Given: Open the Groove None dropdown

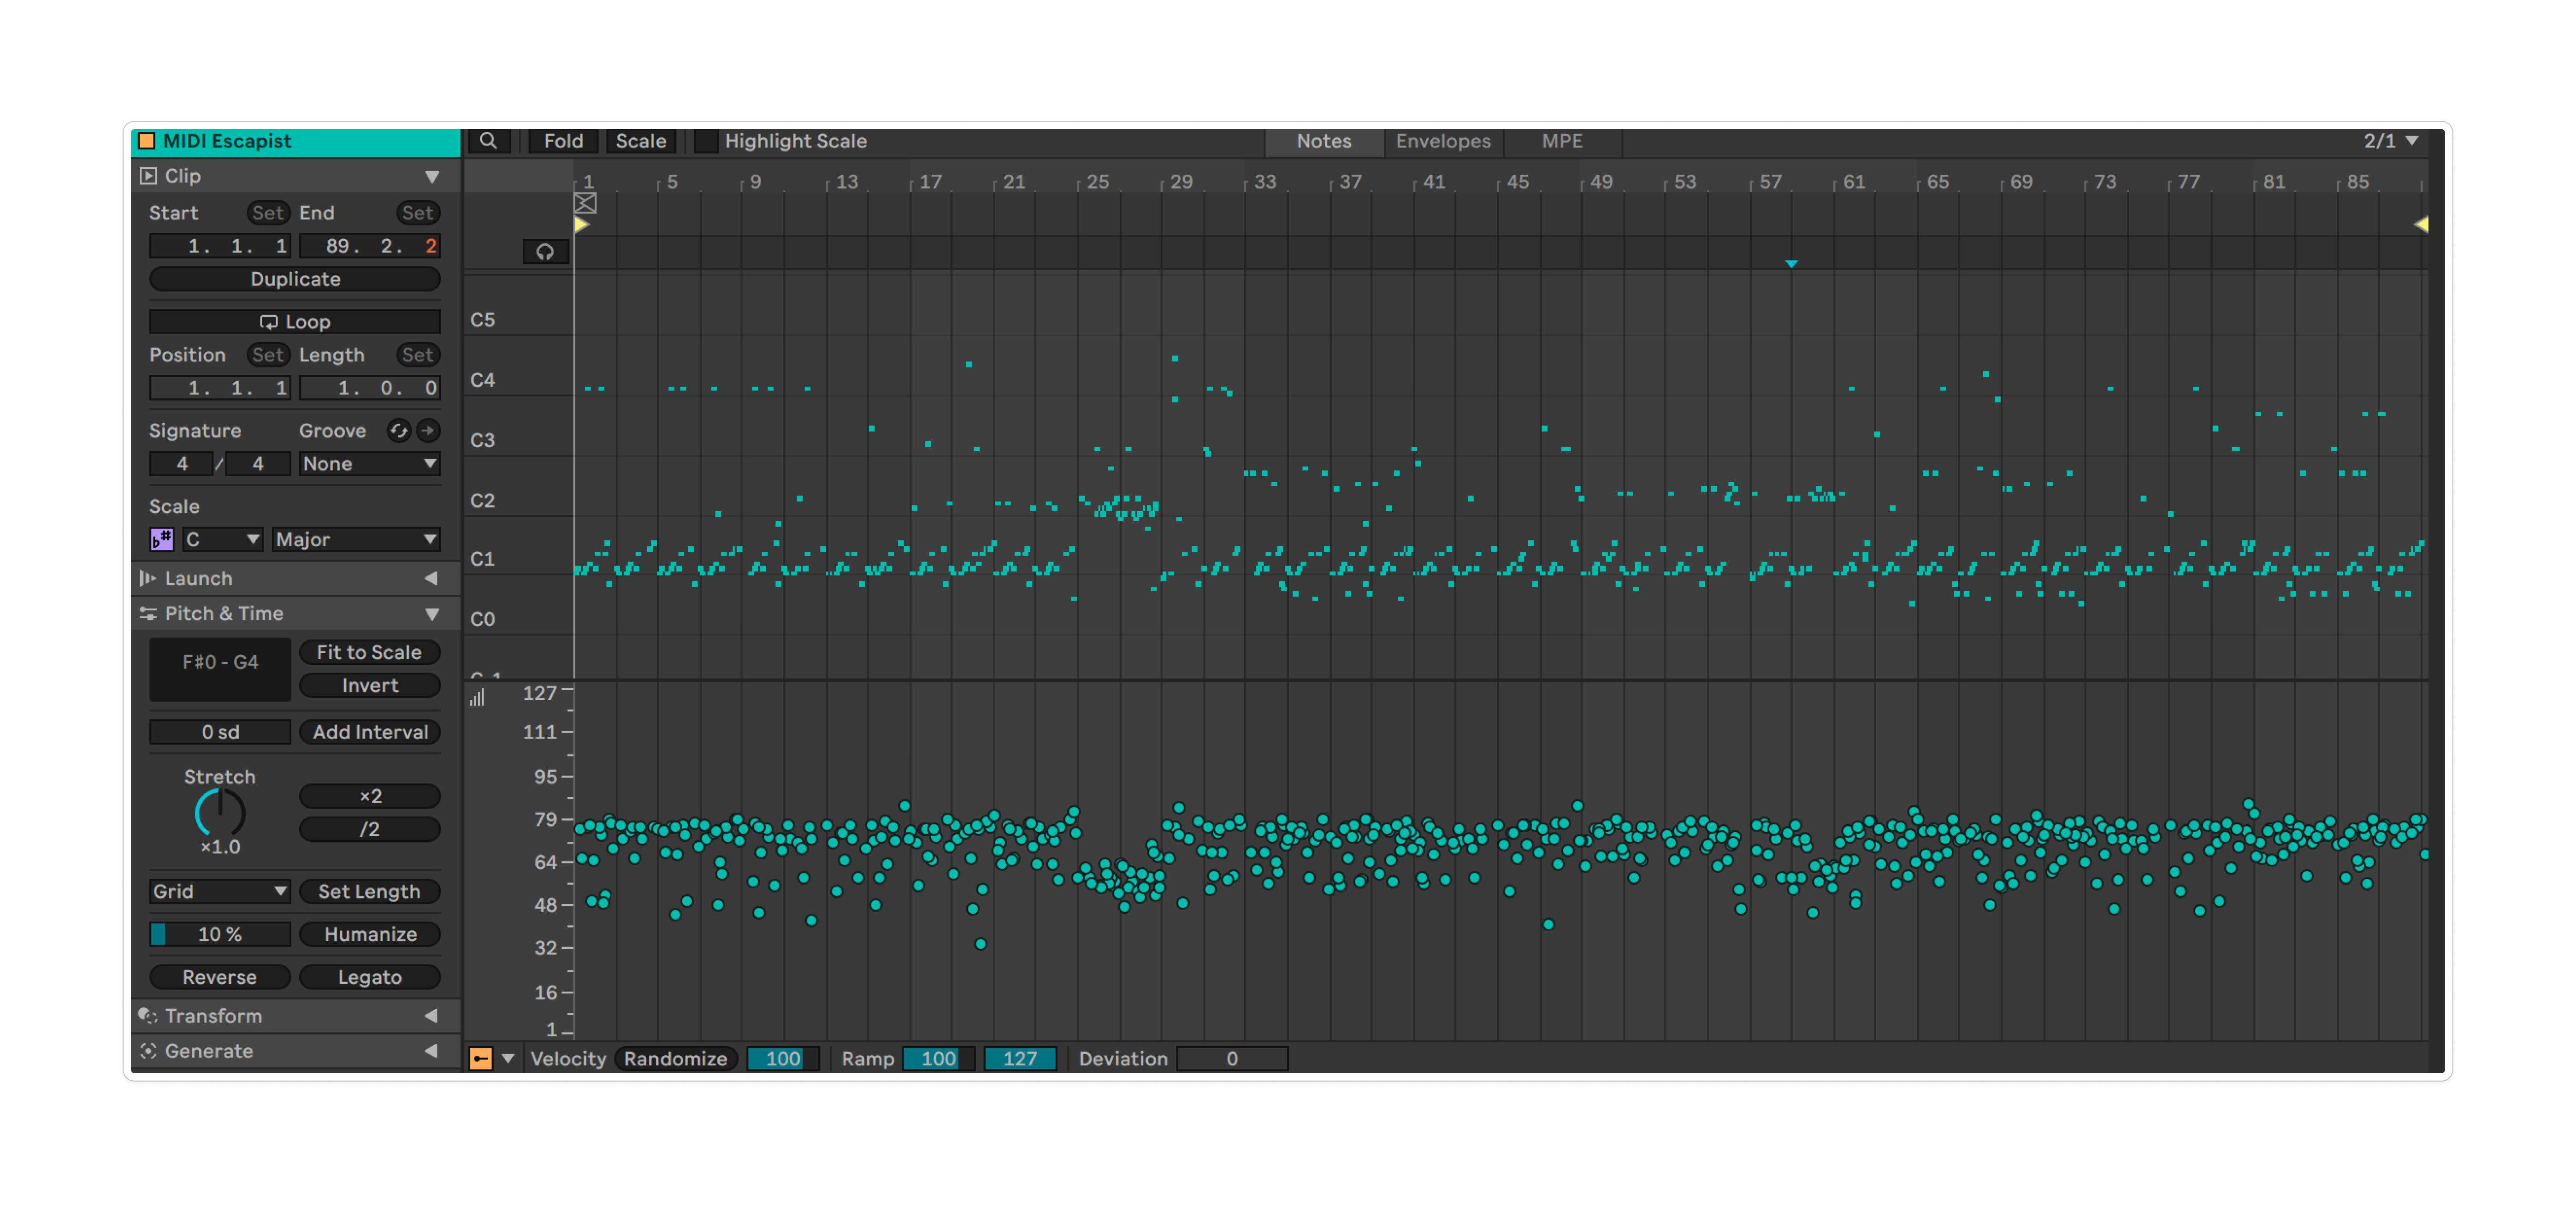Looking at the screenshot, I should pyautogui.click(x=370, y=464).
